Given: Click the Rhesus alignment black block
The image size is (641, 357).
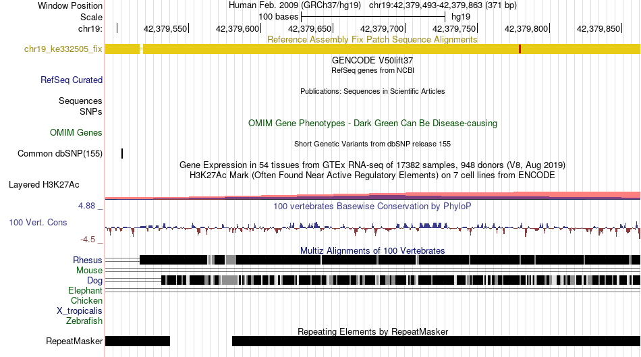Looking at the screenshot, I should (x=390, y=260).
